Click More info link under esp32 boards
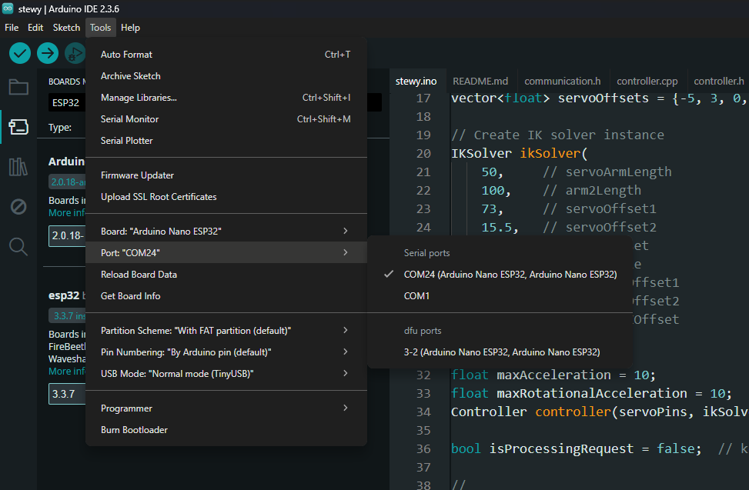 (67, 372)
